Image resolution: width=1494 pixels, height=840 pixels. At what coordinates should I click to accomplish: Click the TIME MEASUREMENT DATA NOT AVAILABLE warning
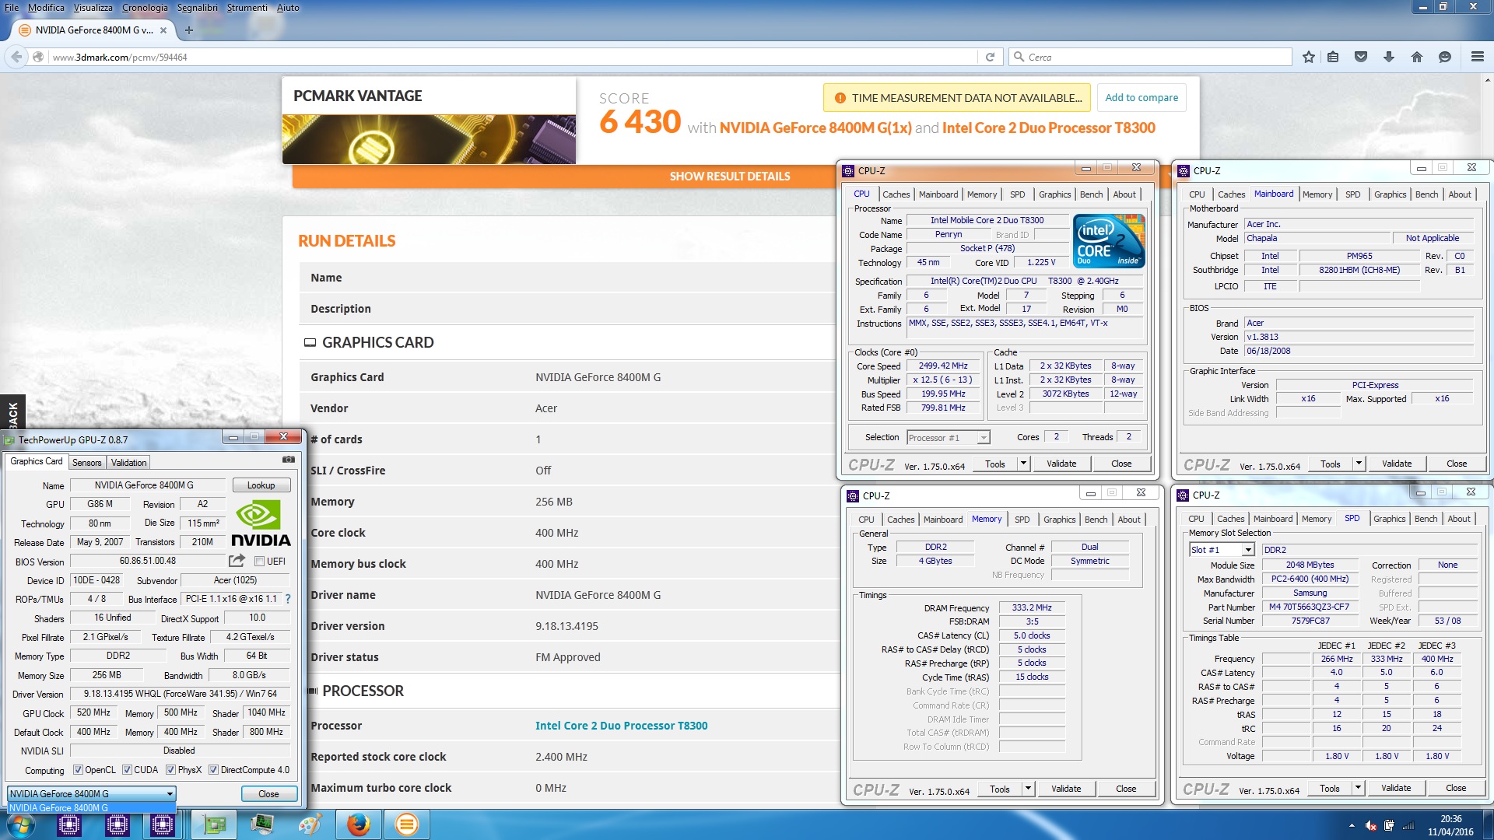[x=957, y=97]
